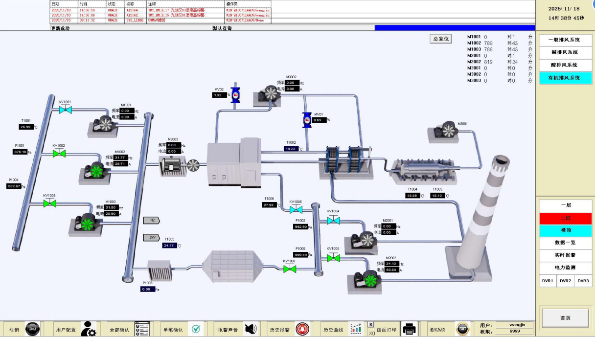
Task: Click the logout (注销) icon
Action: pos(33,329)
